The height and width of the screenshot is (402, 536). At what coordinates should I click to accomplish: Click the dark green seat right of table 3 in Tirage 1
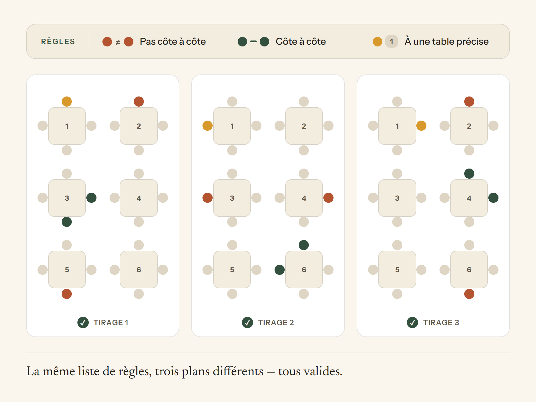tap(91, 198)
